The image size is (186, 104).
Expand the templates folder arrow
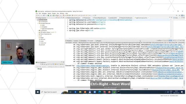[40, 27]
